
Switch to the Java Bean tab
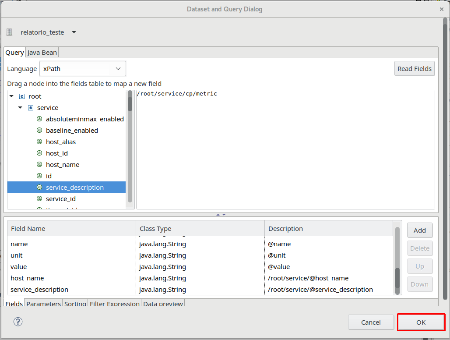tap(42, 53)
